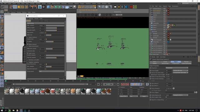Toggle the Z axis lock icon
200x112 pixels.
(x=2, y=85)
